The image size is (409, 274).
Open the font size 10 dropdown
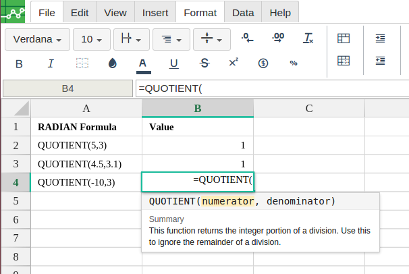pyautogui.click(x=90, y=39)
